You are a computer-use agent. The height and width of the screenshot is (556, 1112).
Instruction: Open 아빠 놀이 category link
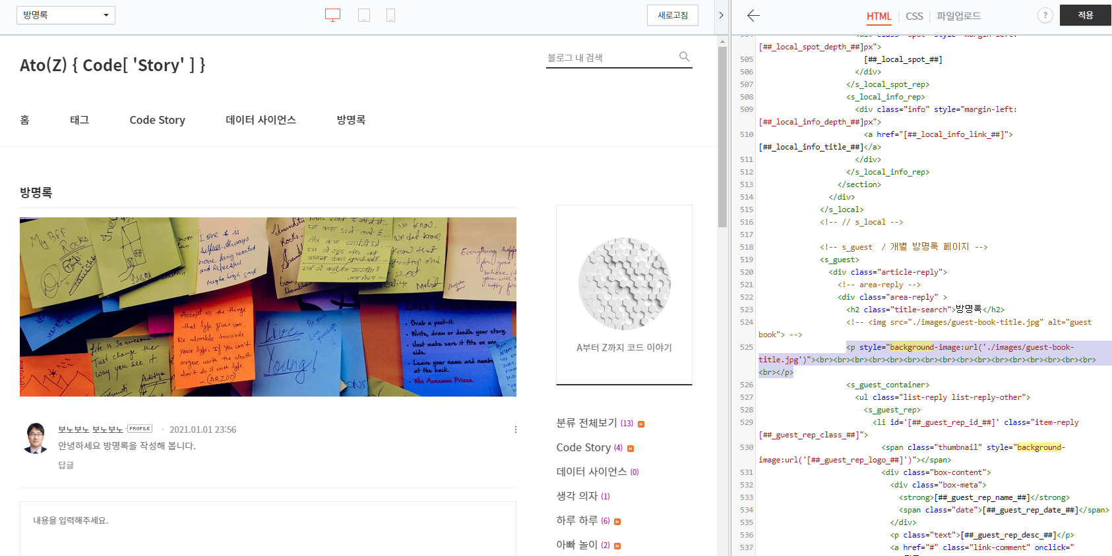(576, 545)
